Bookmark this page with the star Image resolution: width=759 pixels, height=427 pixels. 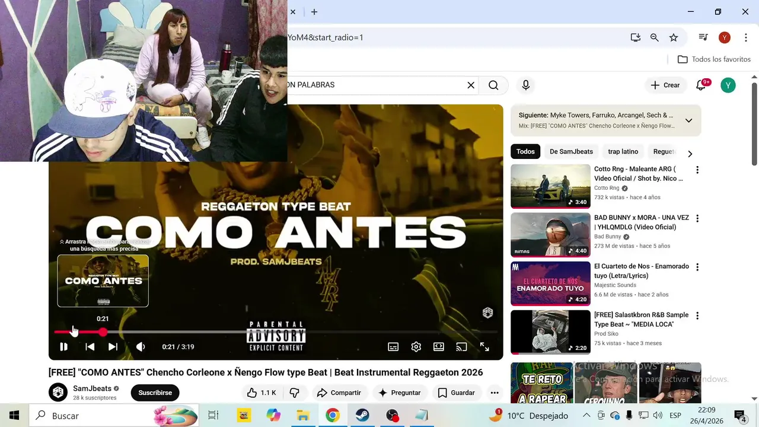(x=674, y=37)
